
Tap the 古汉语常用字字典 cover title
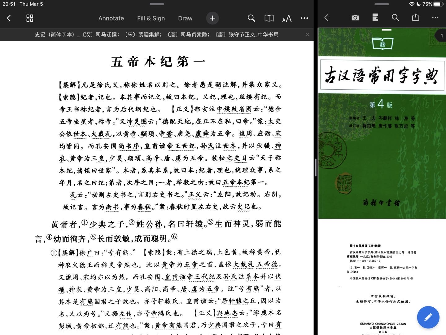coord(382,75)
